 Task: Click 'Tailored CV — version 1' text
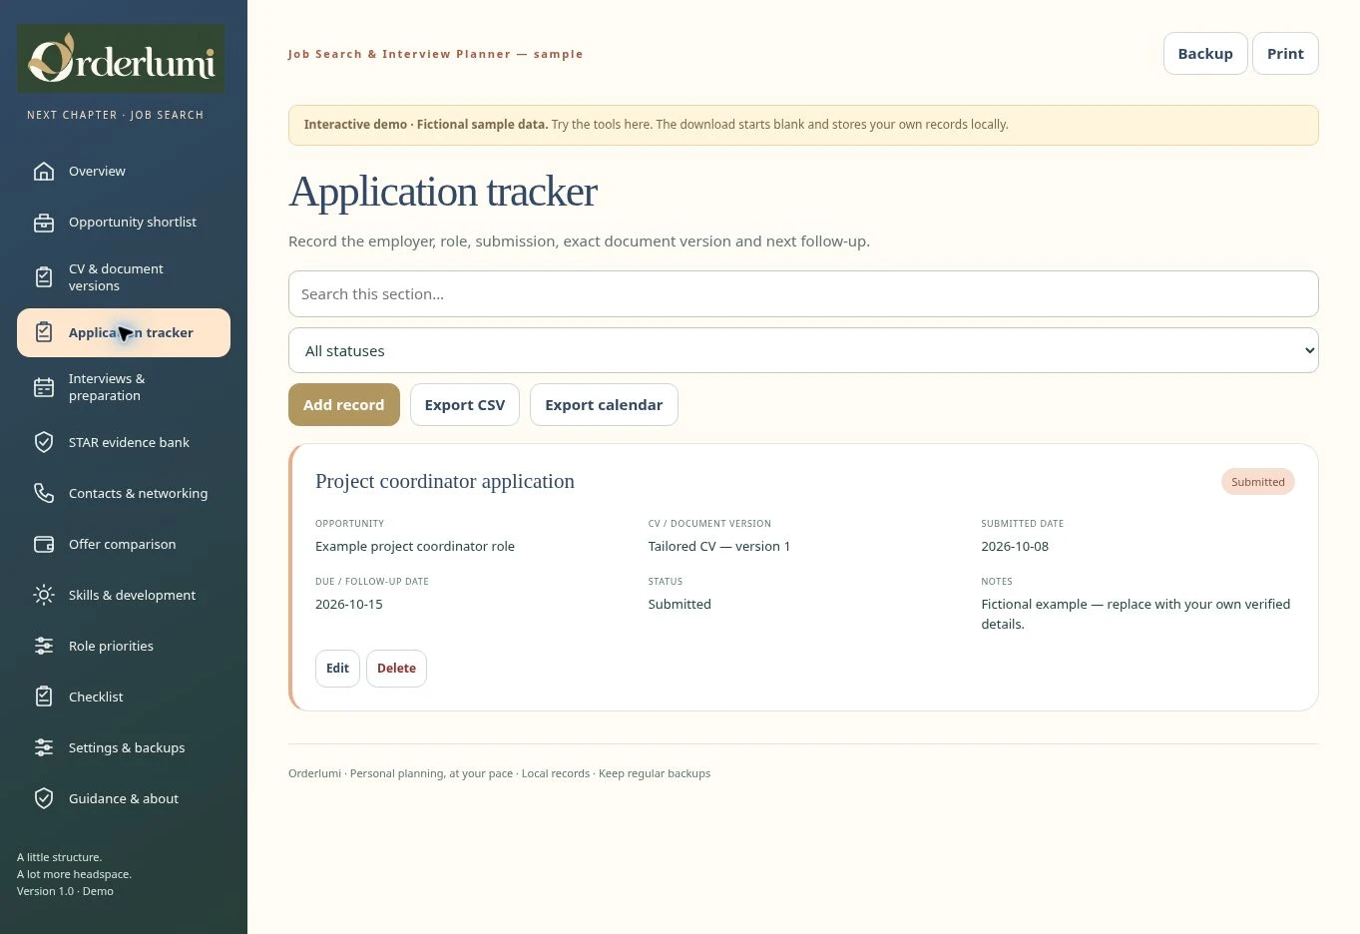click(719, 547)
